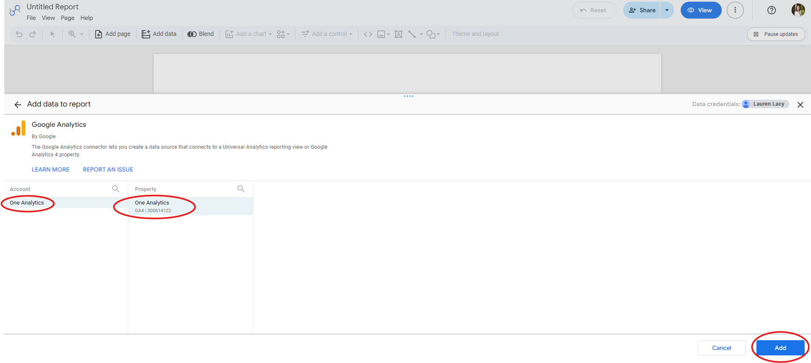Click the blank report canvas
This screenshot has height=363, width=811.
(407, 74)
